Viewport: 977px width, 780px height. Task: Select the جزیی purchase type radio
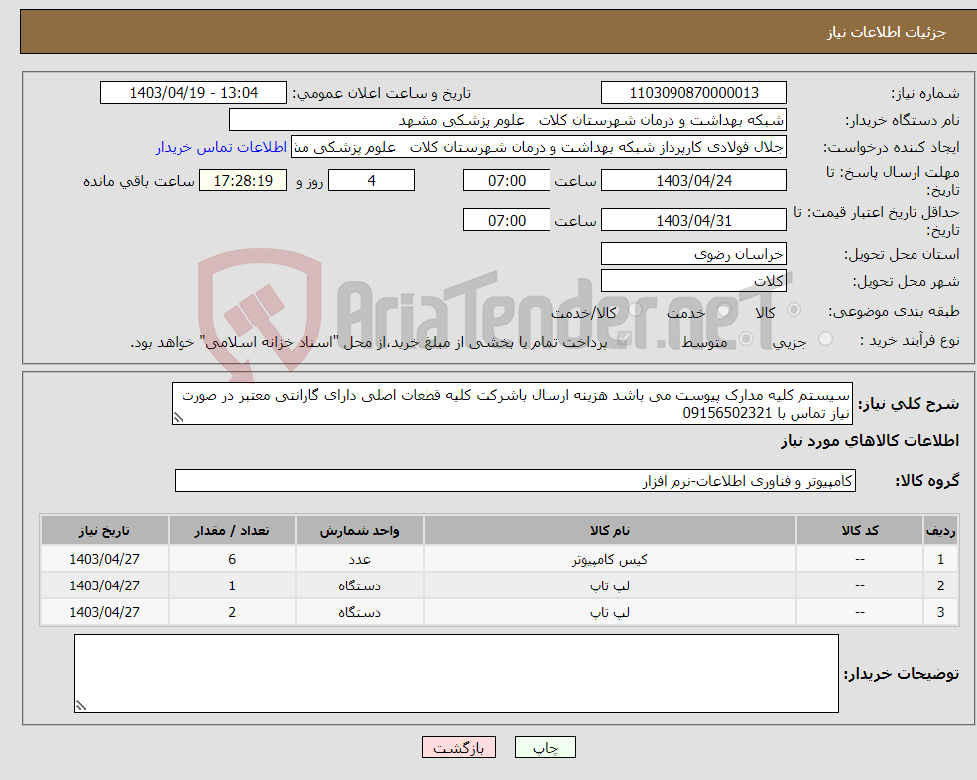[x=825, y=339]
